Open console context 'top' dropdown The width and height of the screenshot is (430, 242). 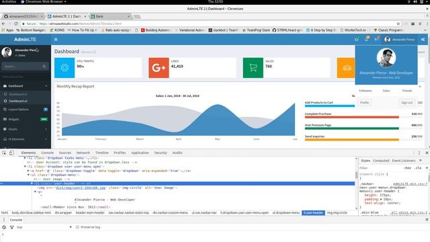[44, 227]
